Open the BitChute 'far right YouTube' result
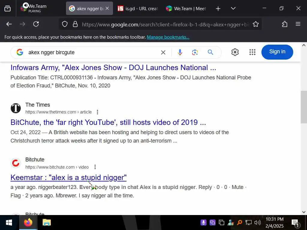 point(108,122)
